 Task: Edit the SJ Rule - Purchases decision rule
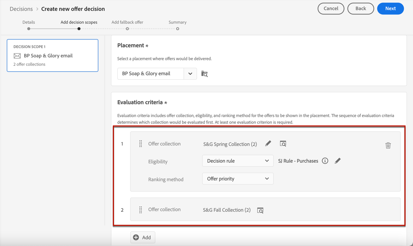pyautogui.click(x=337, y=161)
